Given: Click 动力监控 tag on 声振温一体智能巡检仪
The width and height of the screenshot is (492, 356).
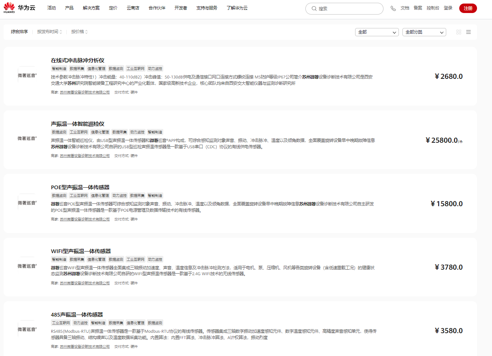Looking at the screenshot, I should pos(137,132).
